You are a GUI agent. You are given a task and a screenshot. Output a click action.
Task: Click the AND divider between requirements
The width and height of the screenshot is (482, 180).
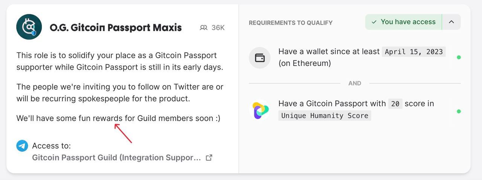(x=355, y=83)
